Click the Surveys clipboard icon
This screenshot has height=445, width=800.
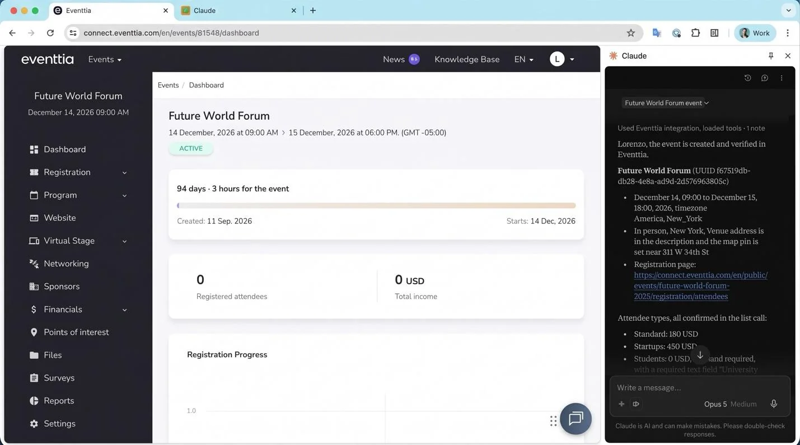[x=34, y=378]
